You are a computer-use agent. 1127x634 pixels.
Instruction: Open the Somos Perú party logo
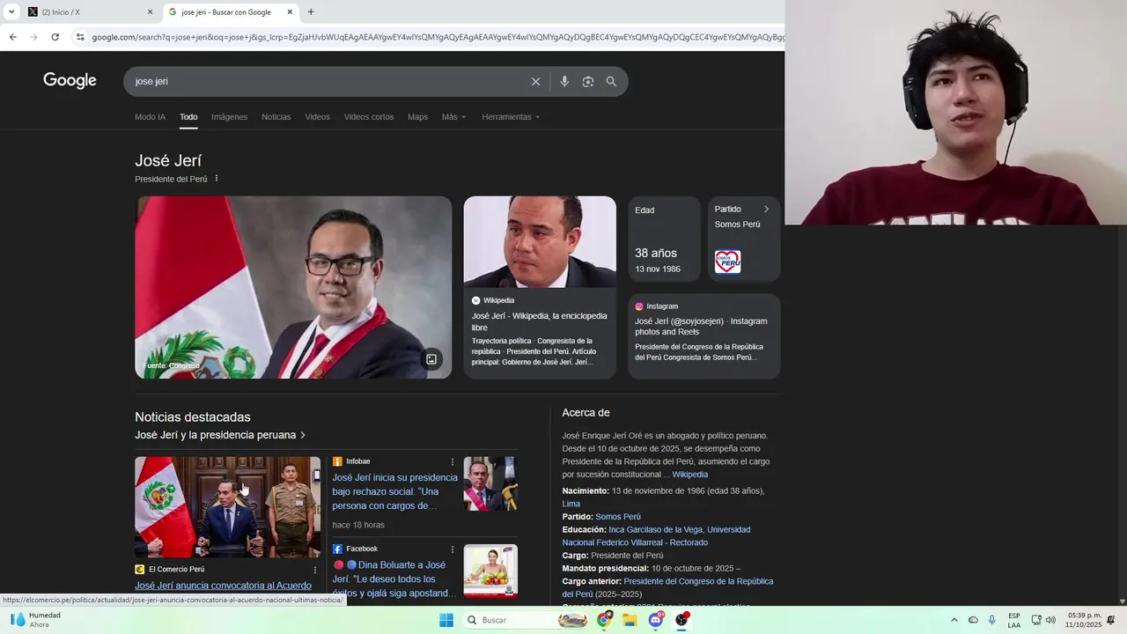click(x=727, y=262)
